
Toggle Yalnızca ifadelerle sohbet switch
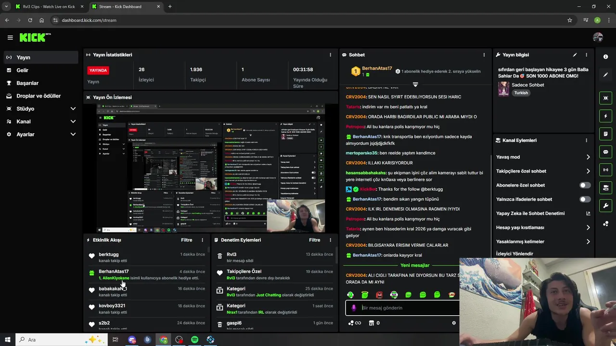click(585, 199)
